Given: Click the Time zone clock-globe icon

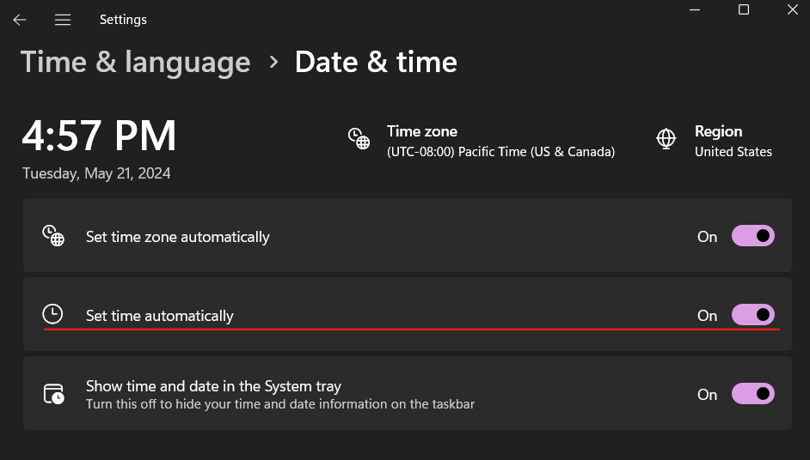Looking at the screenshot, I should [359, 139].
